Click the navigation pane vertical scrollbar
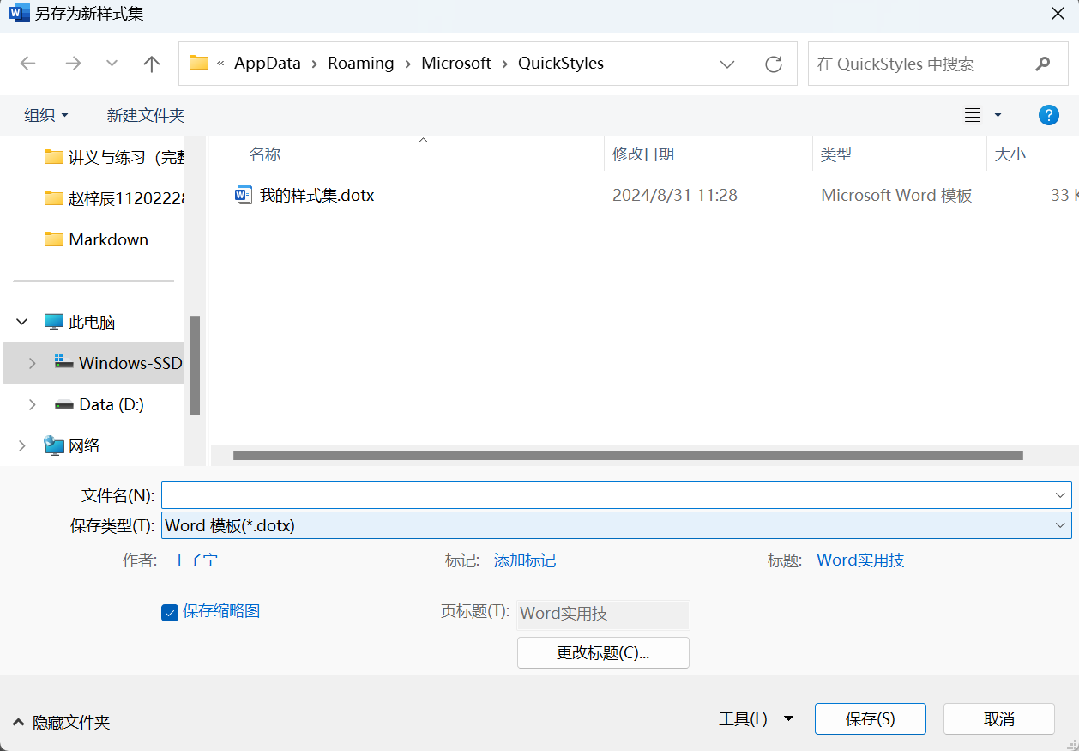 pyautogui.click(x=196, y=365)
